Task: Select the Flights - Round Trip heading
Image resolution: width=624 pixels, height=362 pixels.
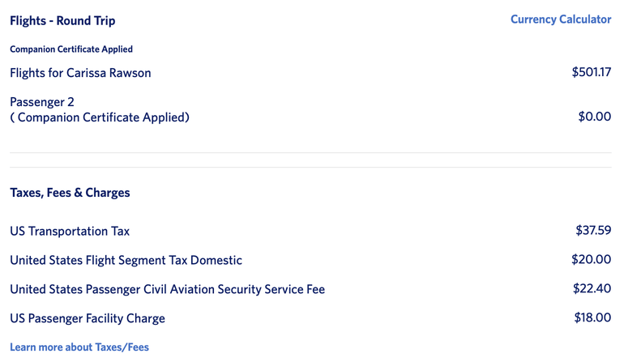Action: coord(62,20)
